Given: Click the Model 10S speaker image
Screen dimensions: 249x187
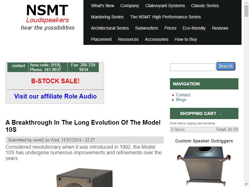Looking at the screenshot, I should click(x=84, y=177).
